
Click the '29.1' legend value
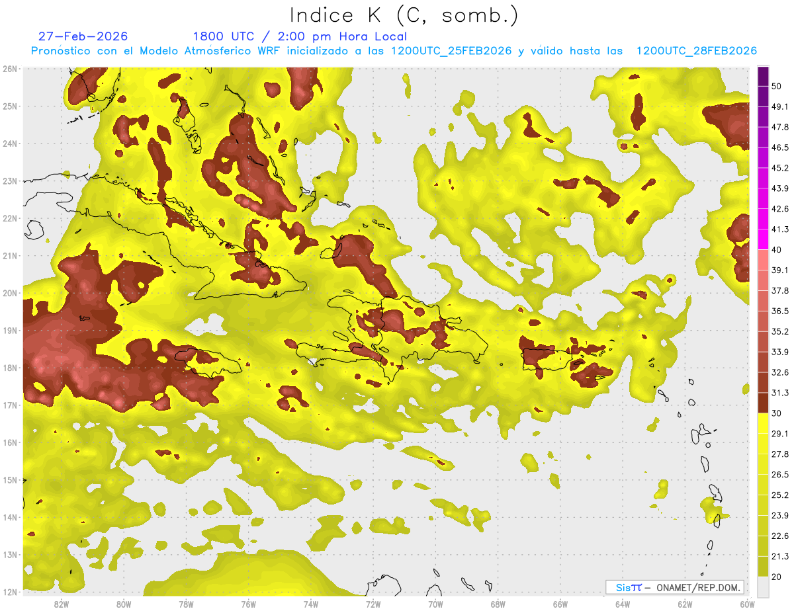(780, 434)
